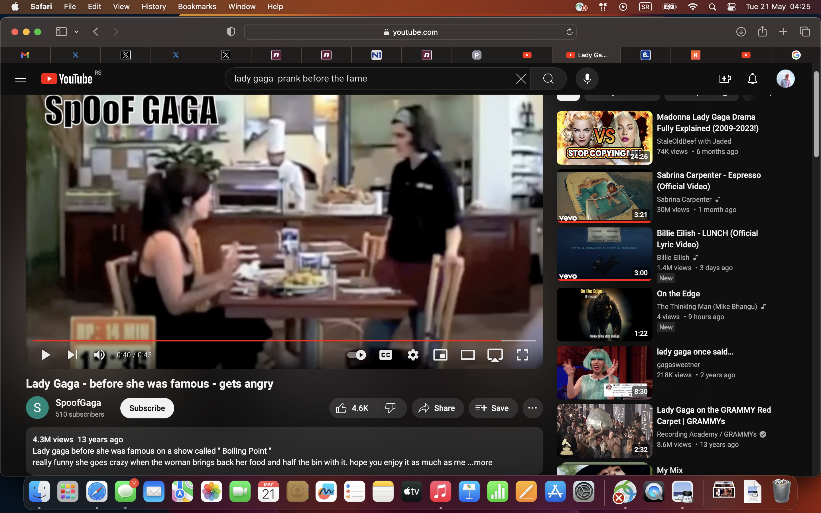
Task: Open Madonna Lady Gaga Drama video thumbnail
Action: (x=604, y=138)
